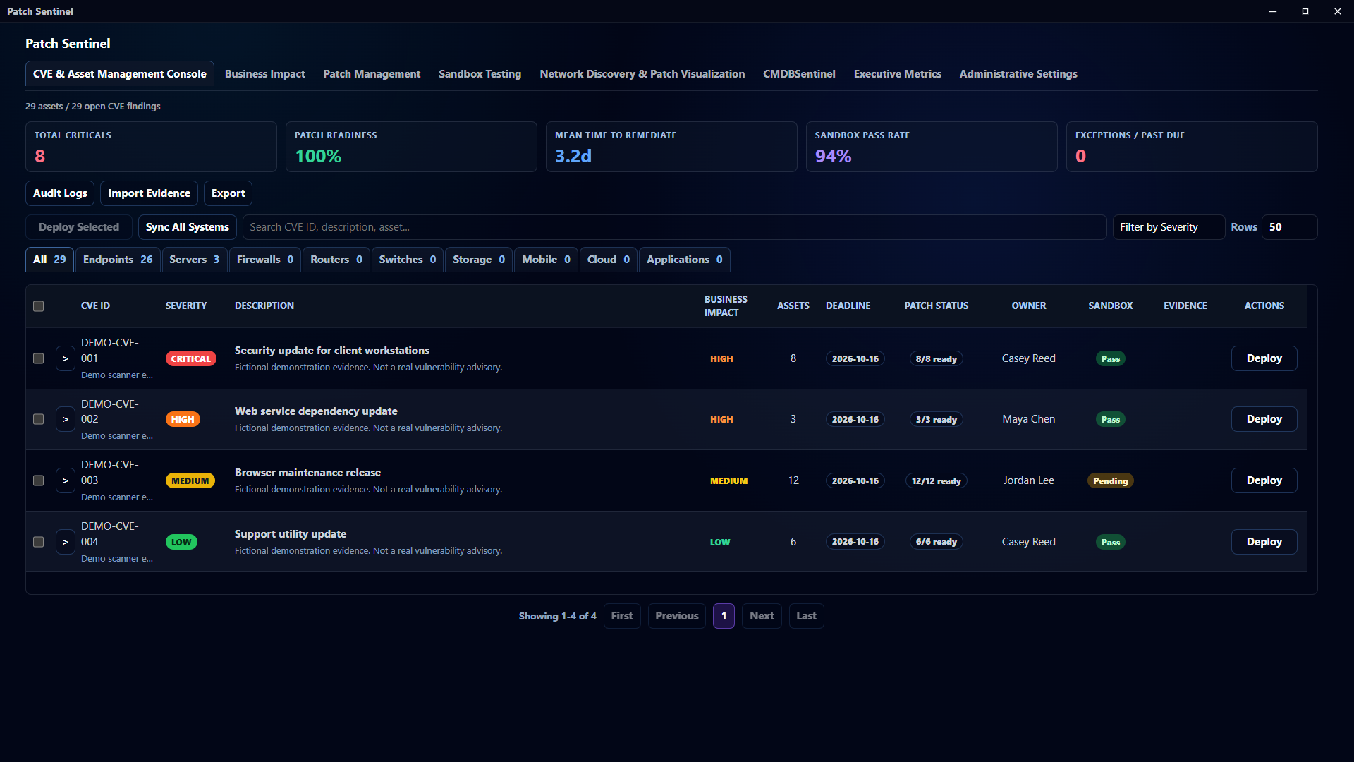The image size is (1354, 762).
Task: Open the Patch Management tab
Action: pos(372,74)
